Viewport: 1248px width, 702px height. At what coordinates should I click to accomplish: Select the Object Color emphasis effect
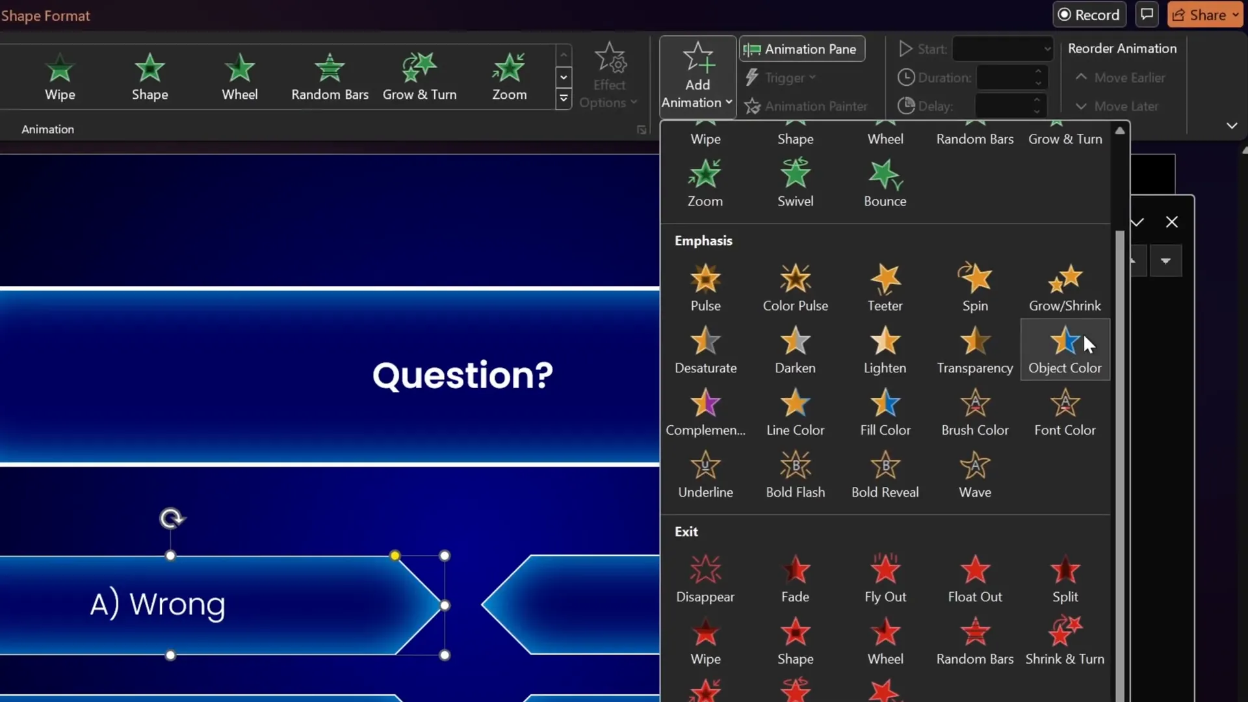point(1065,350)
